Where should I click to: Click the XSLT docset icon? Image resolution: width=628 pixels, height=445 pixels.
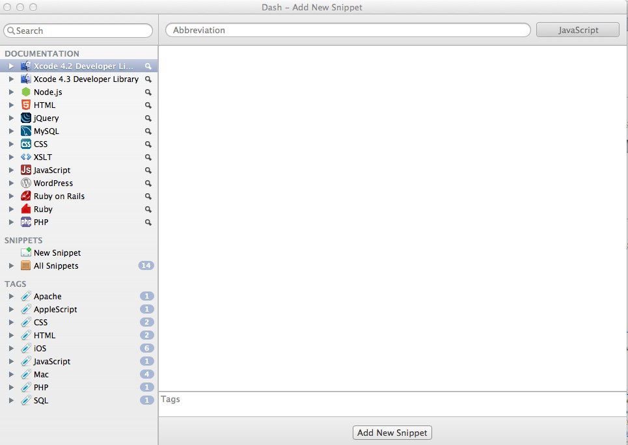click(x=26, y=157)
